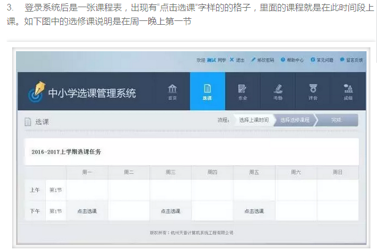Select the 选择选修课程 flow step
Viewport: 377px width, 250px height.
tap(294, 120)
